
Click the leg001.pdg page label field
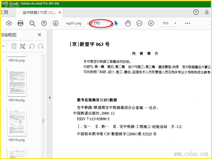pos(74,23)
